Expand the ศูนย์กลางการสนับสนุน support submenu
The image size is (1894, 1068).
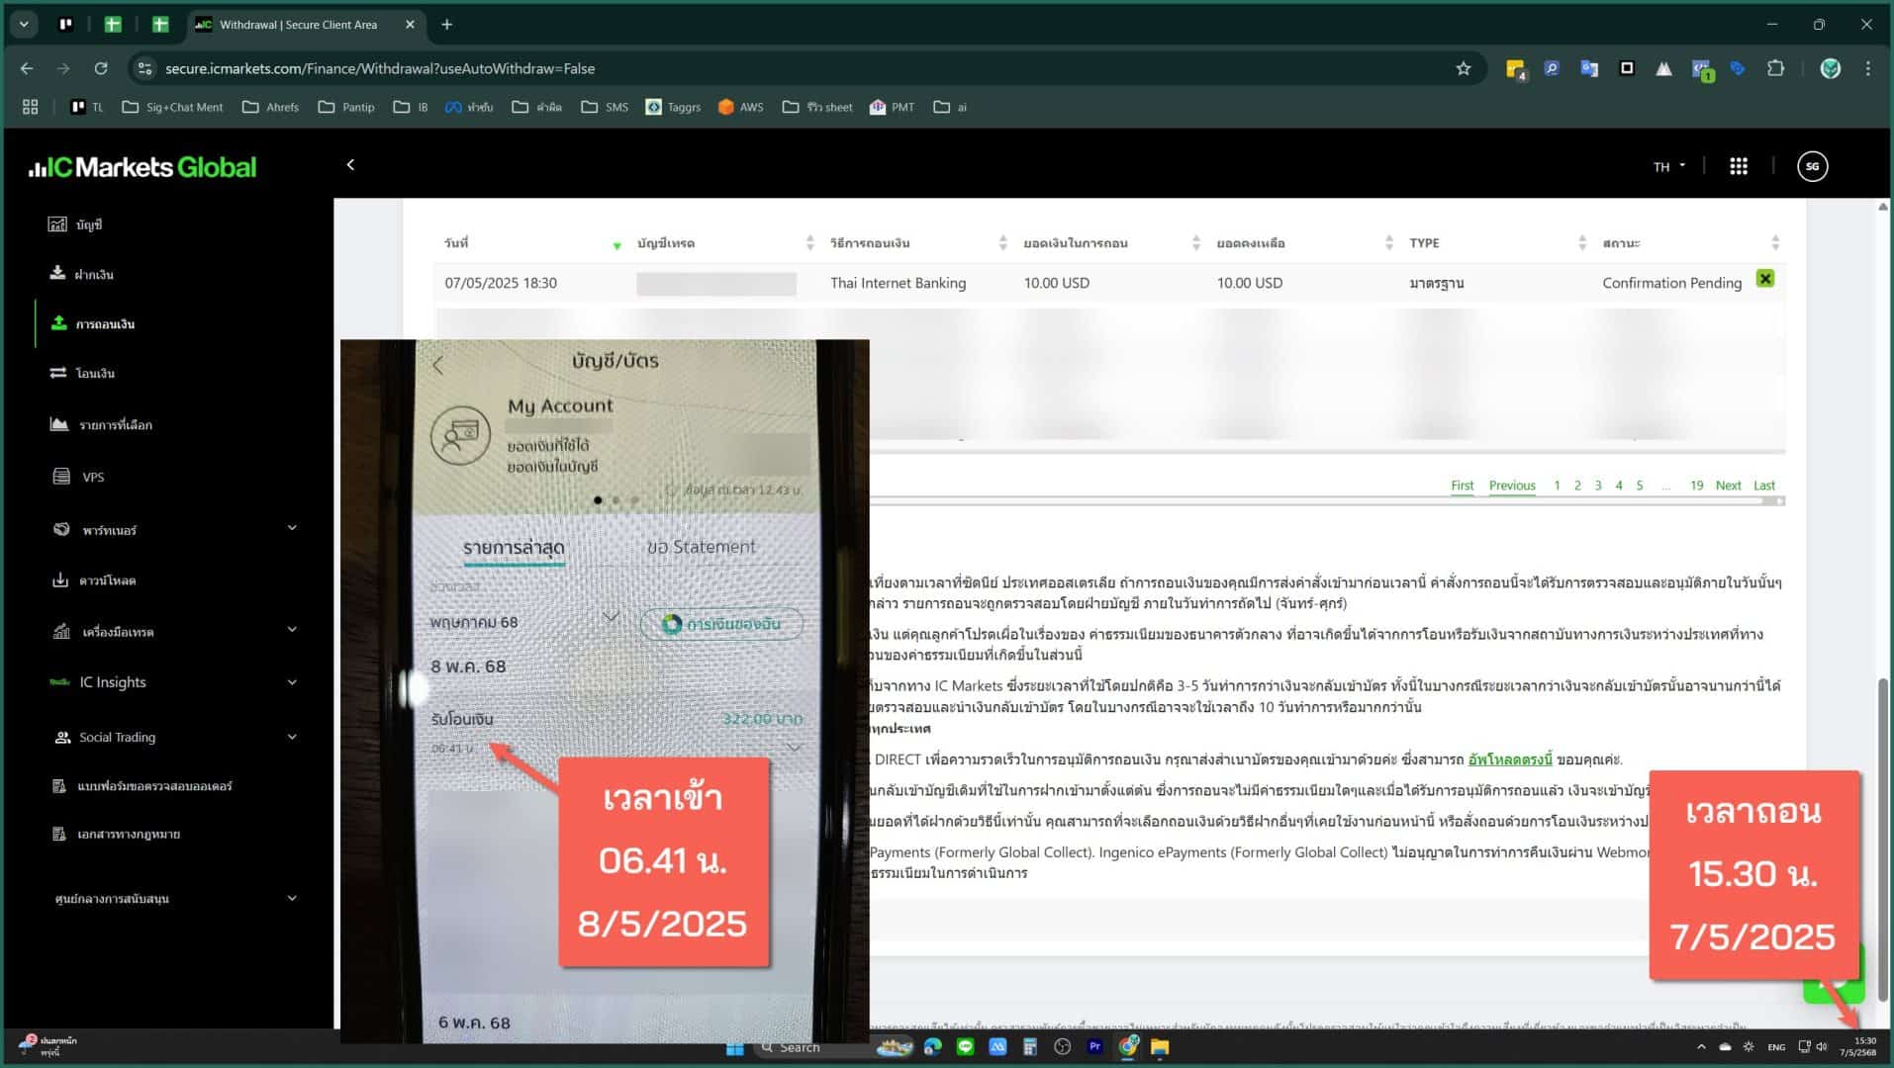click(x=292, y=898)
